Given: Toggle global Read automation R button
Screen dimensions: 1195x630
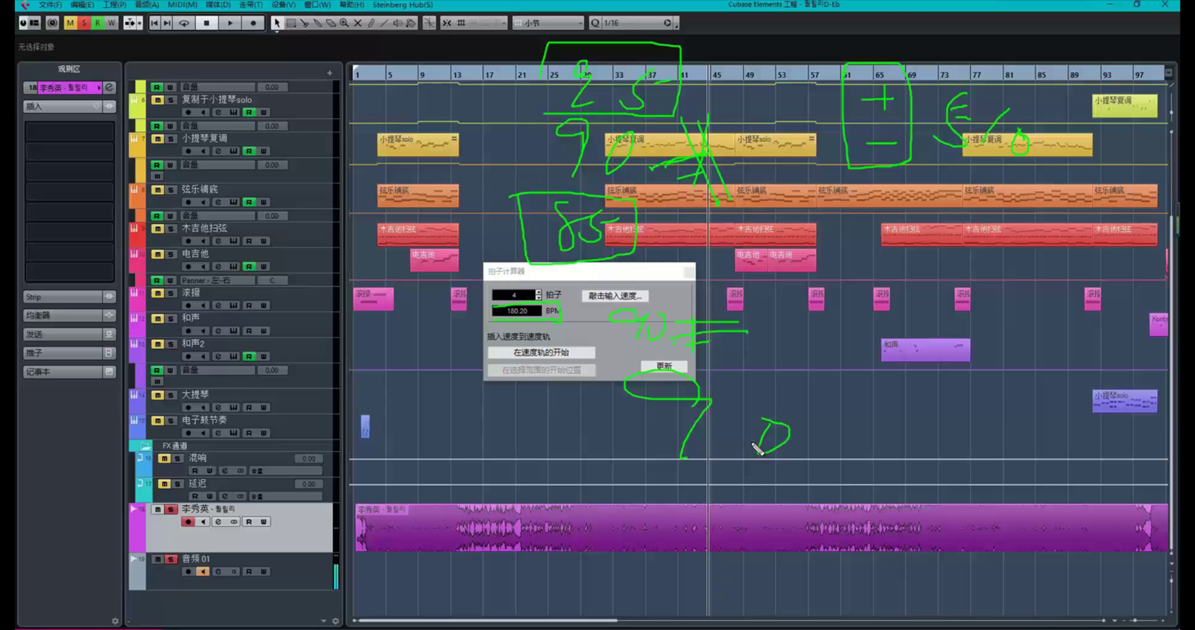Looking at the screenshot, I should [98, 23].
